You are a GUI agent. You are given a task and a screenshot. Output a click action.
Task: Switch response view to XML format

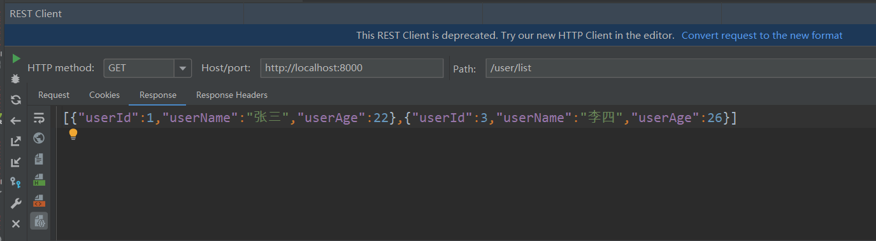(x=39, y=200)
